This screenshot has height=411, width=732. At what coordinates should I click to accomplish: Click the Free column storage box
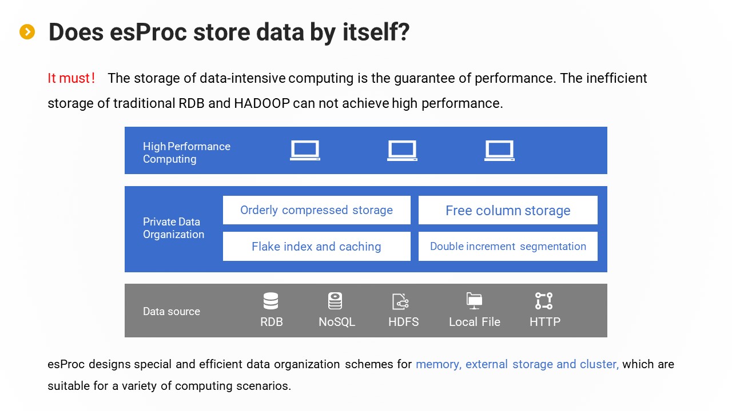[x=508, y=211]
